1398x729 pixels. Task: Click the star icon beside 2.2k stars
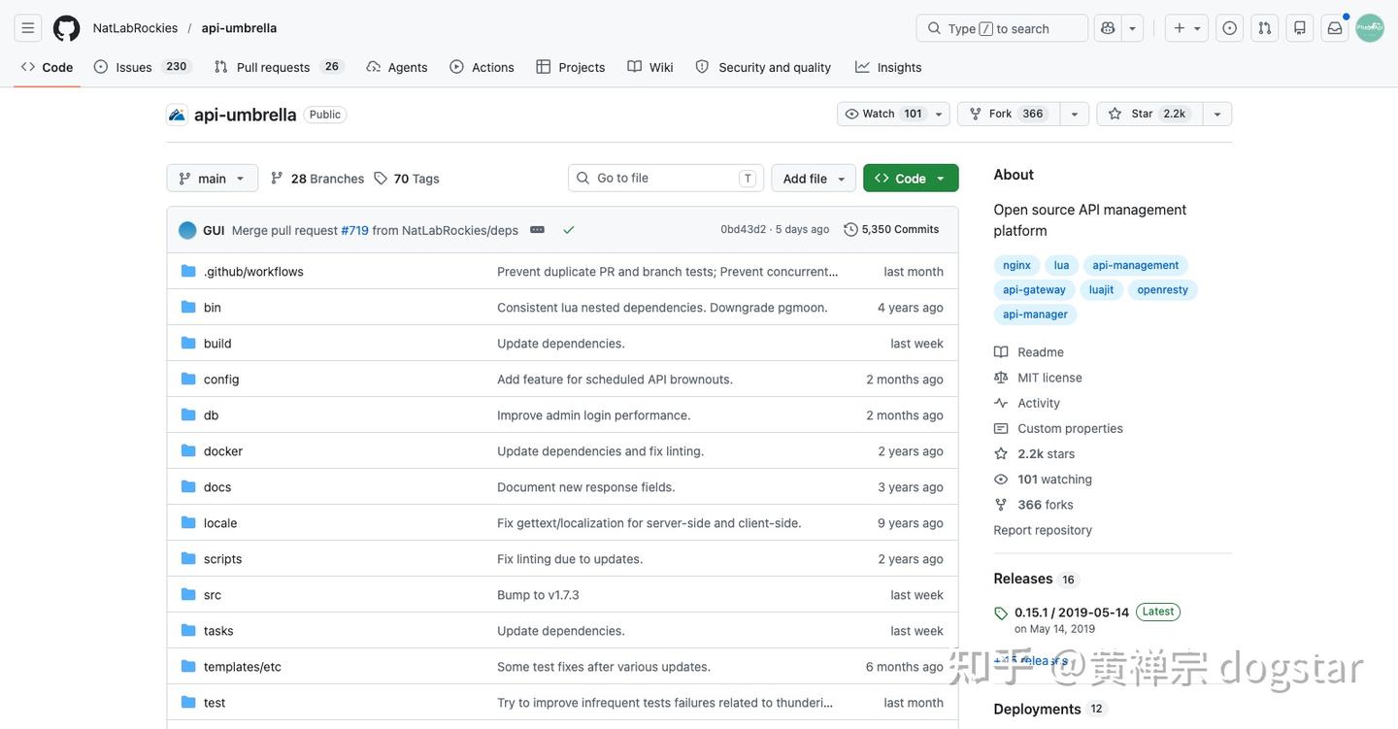pyautogui.click(x=1001, y=453)
